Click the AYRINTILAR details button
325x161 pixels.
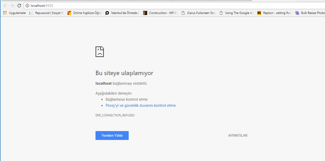pyautogui.click(x=238, y=135)
